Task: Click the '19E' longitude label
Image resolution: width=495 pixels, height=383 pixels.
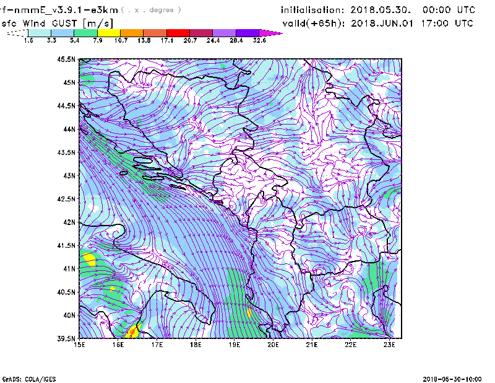Action: [x=235, y=345]
